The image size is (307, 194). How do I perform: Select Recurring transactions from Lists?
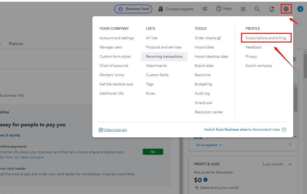click(164, 56)
